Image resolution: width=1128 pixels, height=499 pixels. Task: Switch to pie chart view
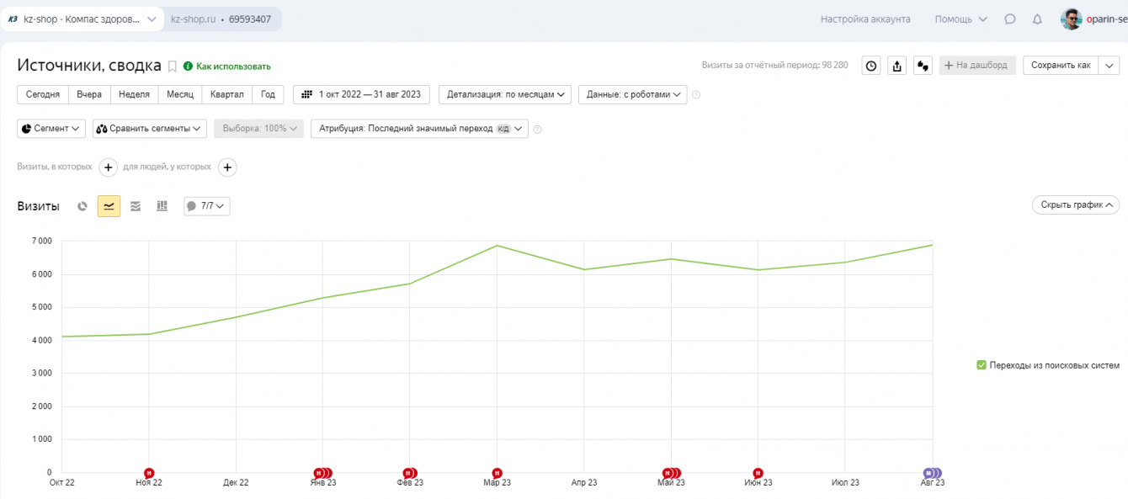[x=82, y=206]
